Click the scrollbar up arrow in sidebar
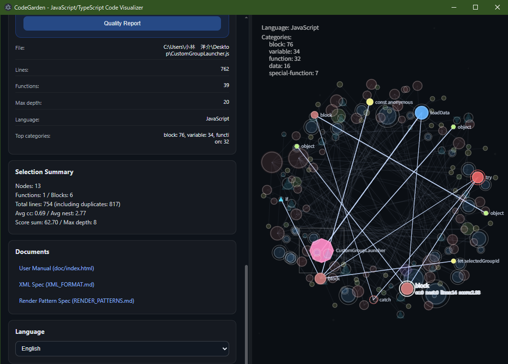The height and width of the screenshot is (364, 508). tap(246, 18)
